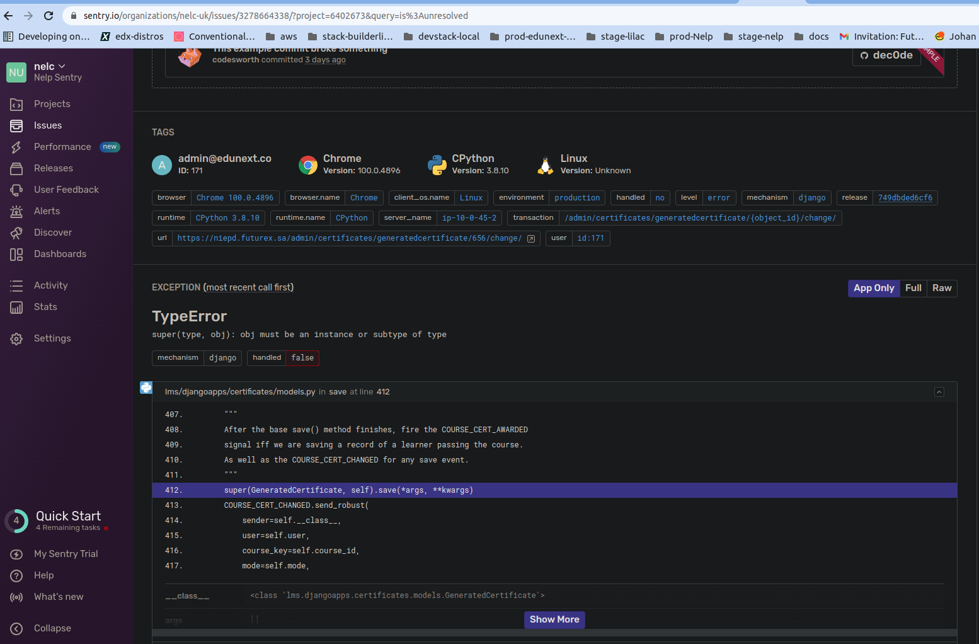Click highlighted line 412 super save call

(x=554, y=490)
